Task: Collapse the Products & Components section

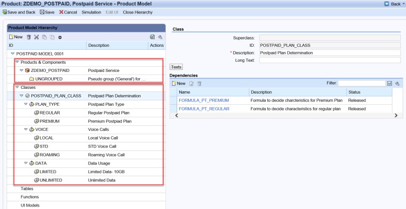Action: [x=17, y=62]
